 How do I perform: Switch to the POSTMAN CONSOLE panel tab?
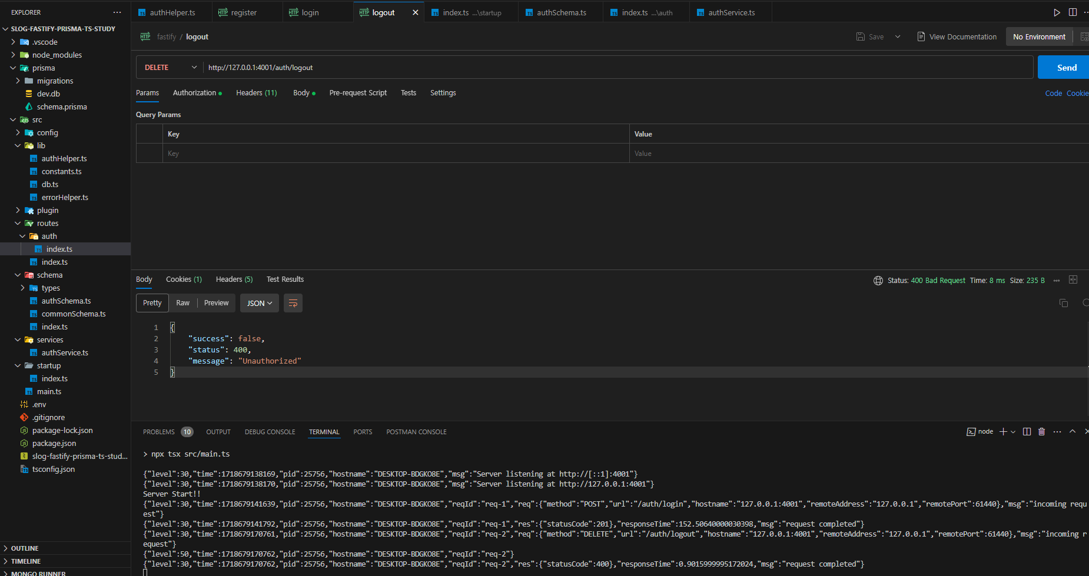[x=416, y=432]
